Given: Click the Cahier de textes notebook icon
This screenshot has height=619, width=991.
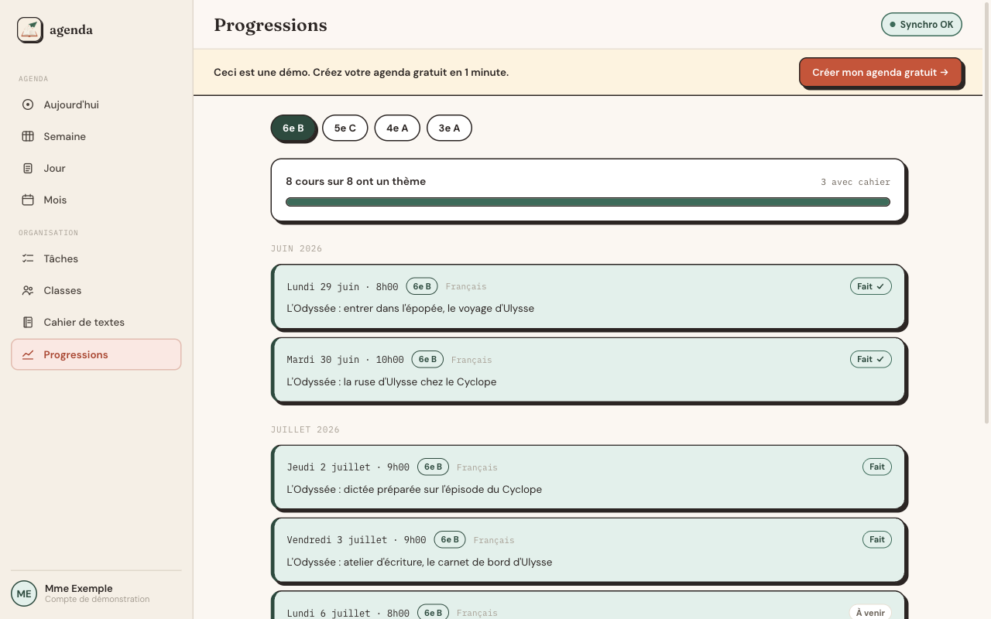Looking at the screenshot, I should [x=28, y=322].
